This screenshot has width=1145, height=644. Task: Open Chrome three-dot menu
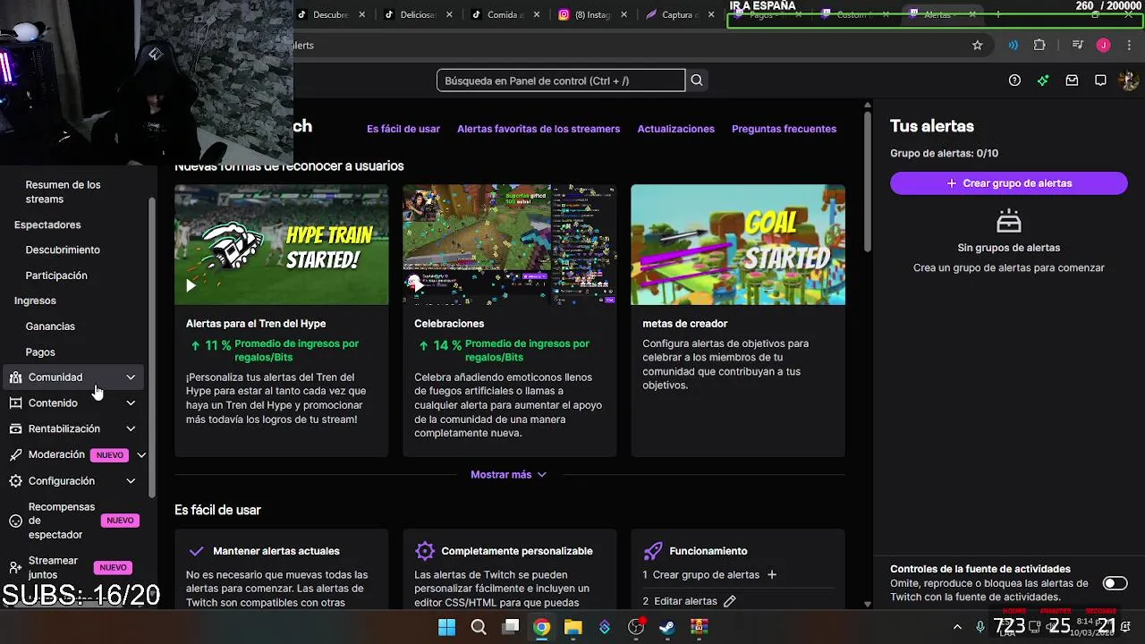[x=1129, y=46]
